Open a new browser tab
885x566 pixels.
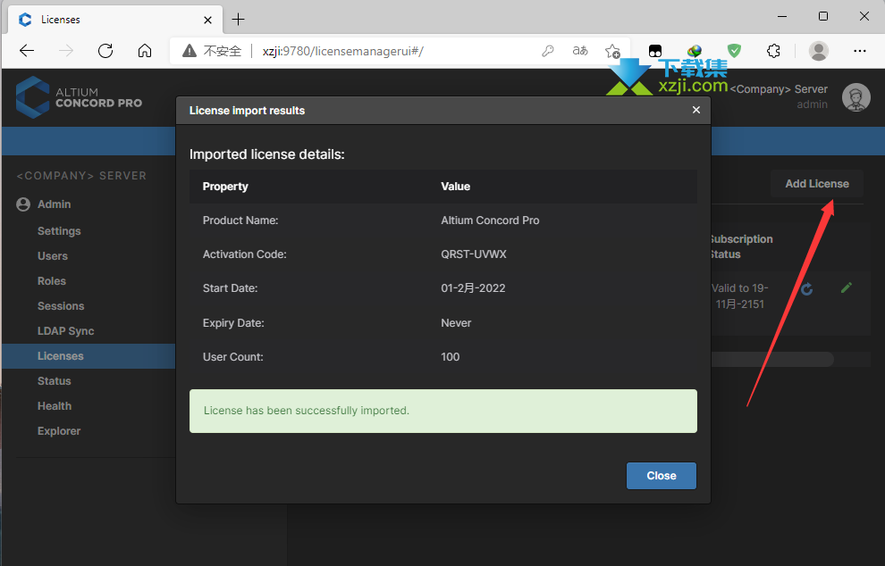pos(238,19)
